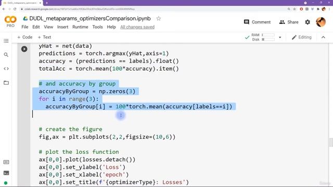Click the comment '# create the figure'
This screenshot has height=187, width=333.
[x=71, y=129]
